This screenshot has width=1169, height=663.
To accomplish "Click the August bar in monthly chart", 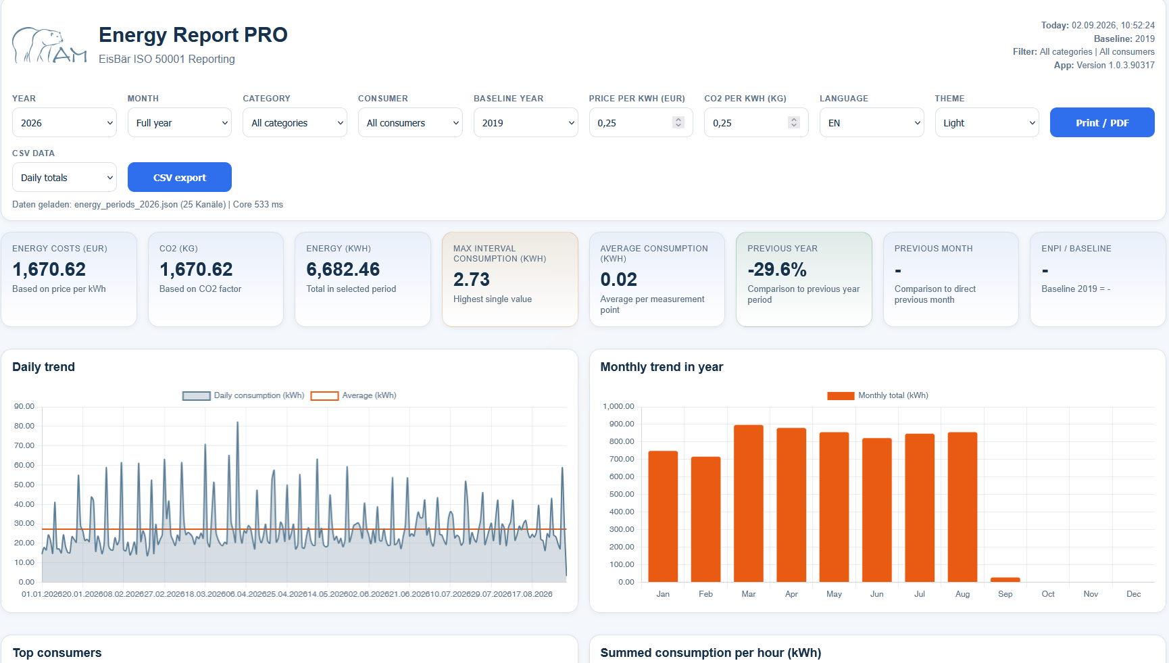I will 962,507.
